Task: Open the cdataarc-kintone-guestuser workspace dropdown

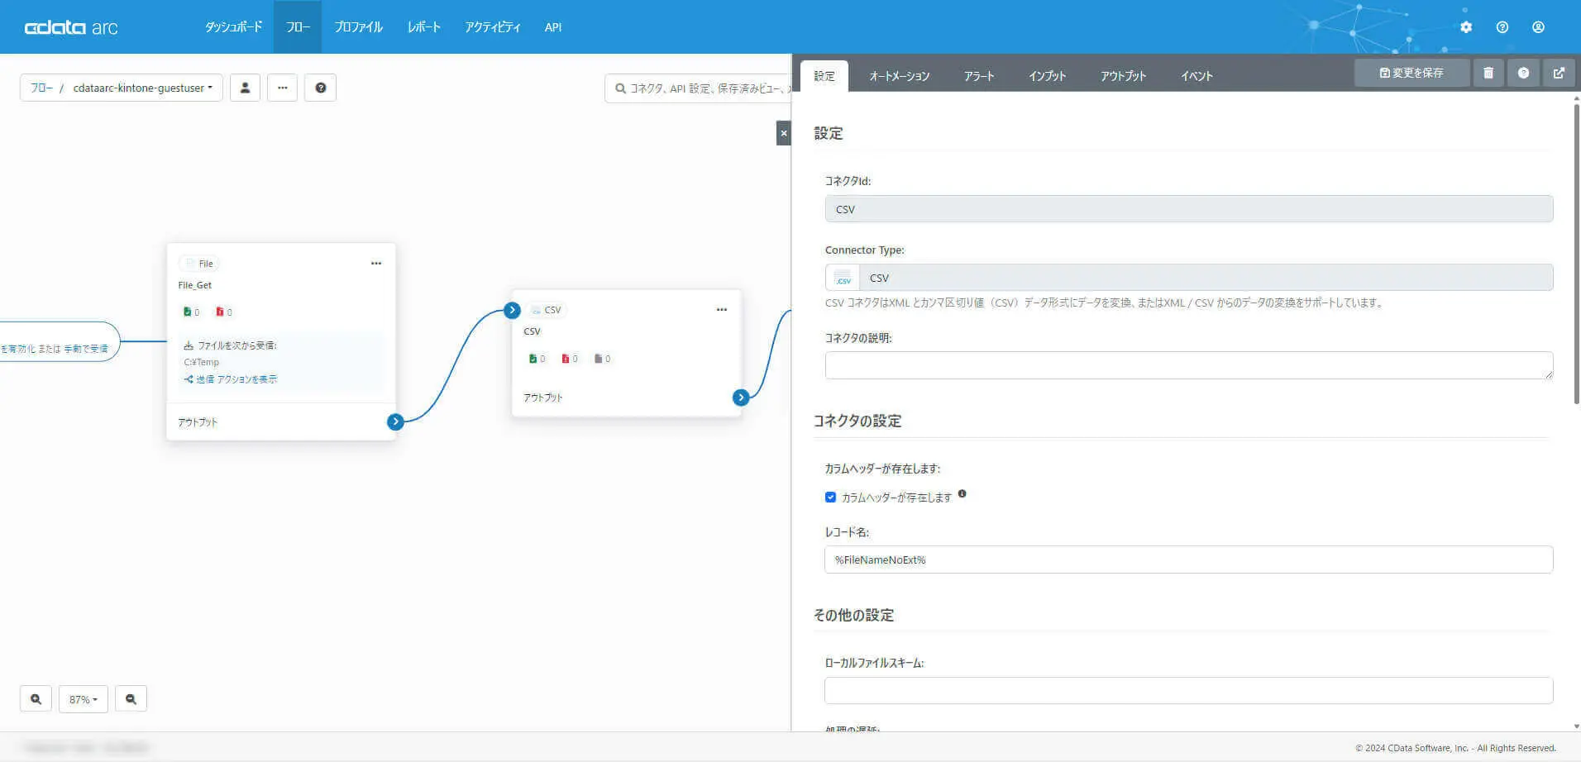Action: pyautogui.click(x=142, y=88)
